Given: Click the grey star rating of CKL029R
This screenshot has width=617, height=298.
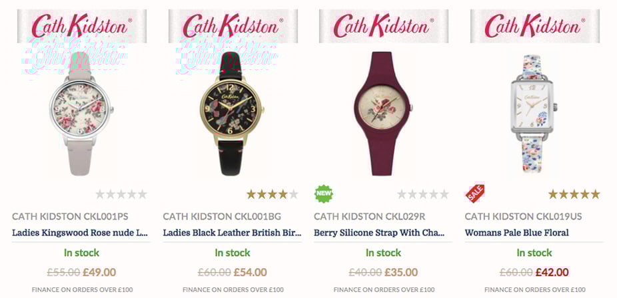Looking at the screenshot, I should click(x=423, y=194).
